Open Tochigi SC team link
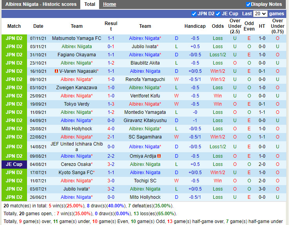Viewport: 289px width, 225px height. pyautogui.click(x=145, y=181)
